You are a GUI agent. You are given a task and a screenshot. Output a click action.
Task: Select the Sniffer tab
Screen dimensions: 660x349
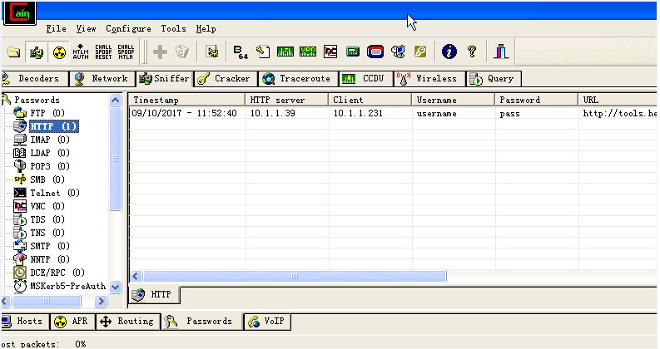click(x=164, y=79)
